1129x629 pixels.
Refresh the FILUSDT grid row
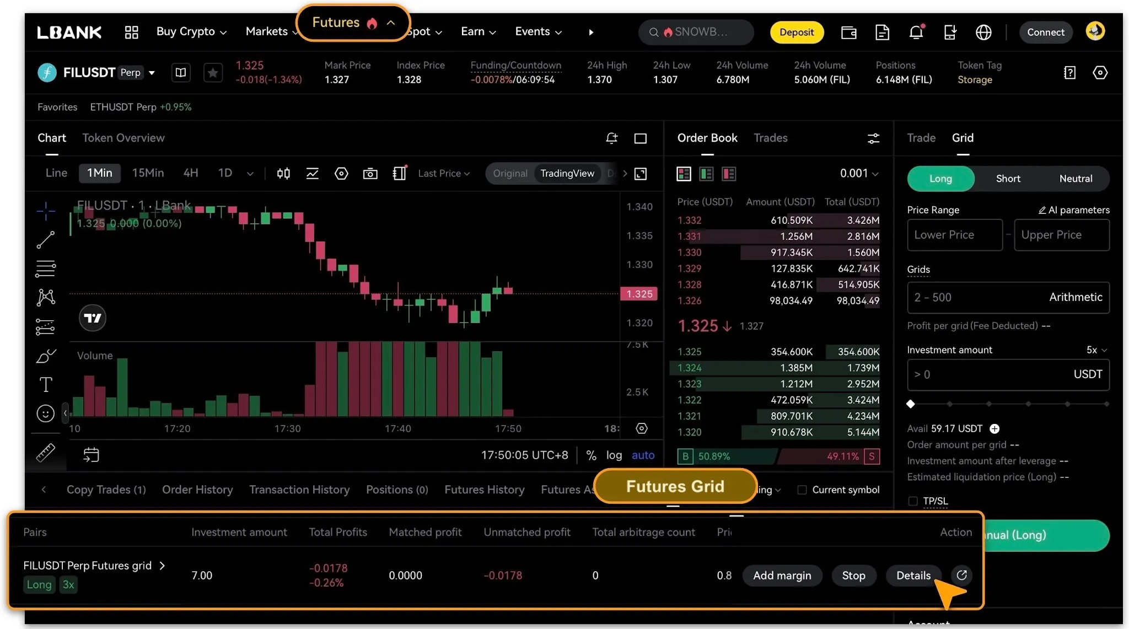coord(961,575)
